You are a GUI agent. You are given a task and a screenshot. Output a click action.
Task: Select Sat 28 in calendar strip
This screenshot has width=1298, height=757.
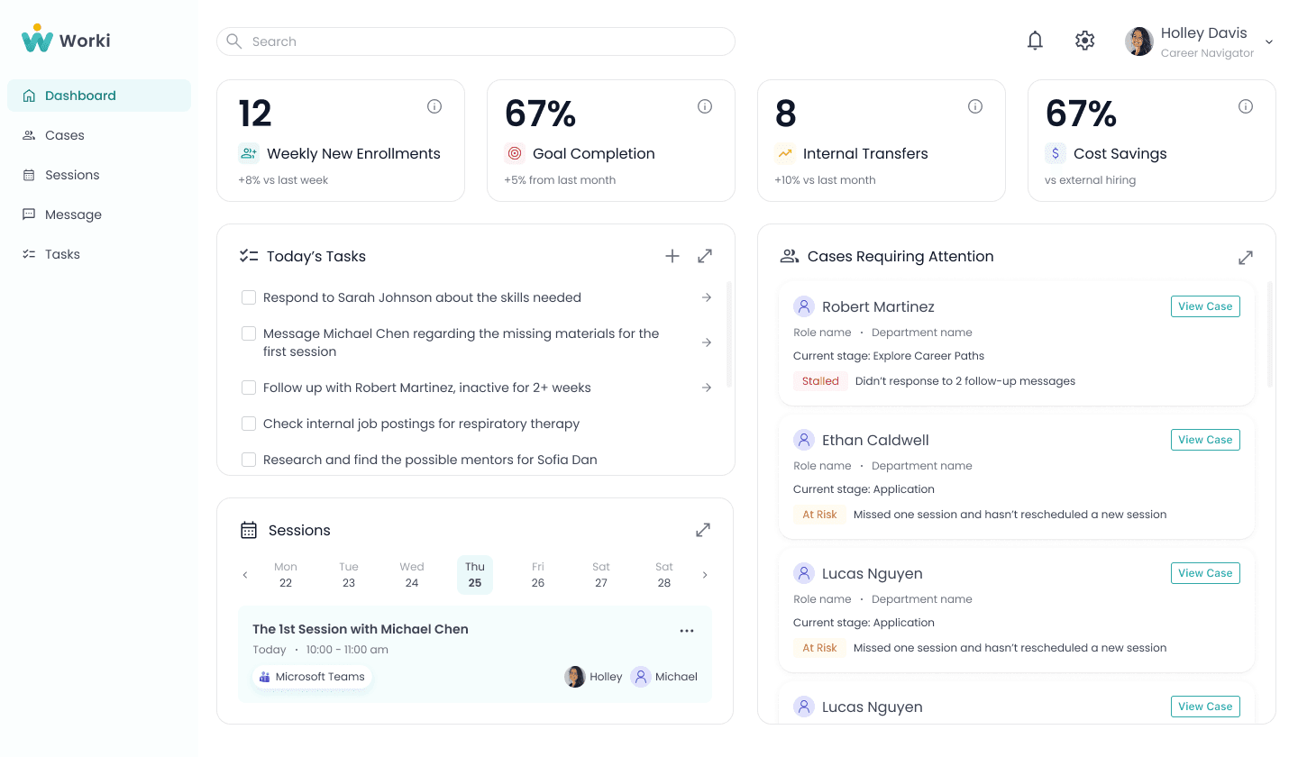(664, 575)
